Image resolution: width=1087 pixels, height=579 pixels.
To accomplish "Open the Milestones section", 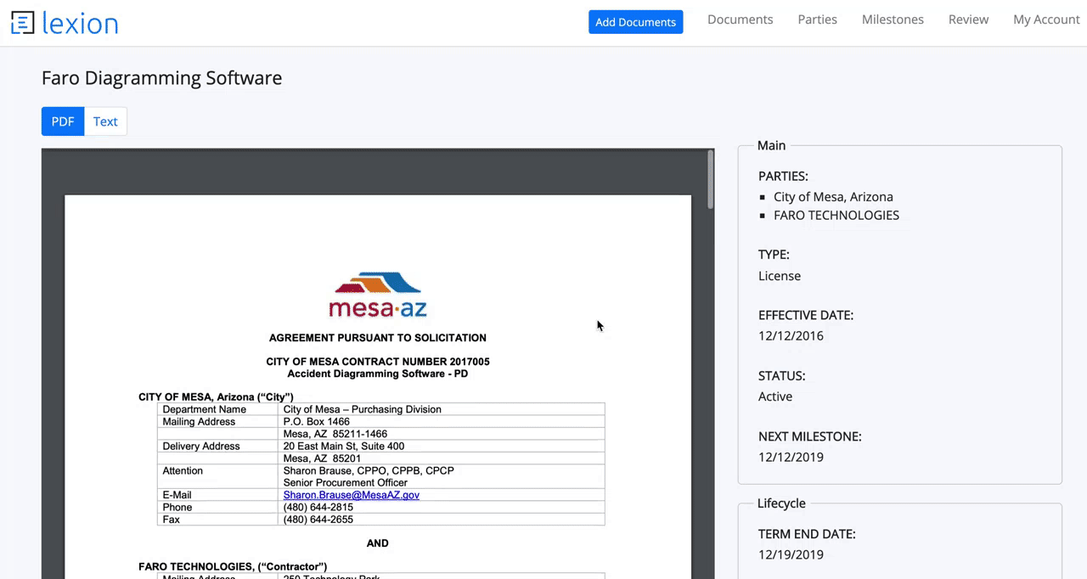I will 893,20.
